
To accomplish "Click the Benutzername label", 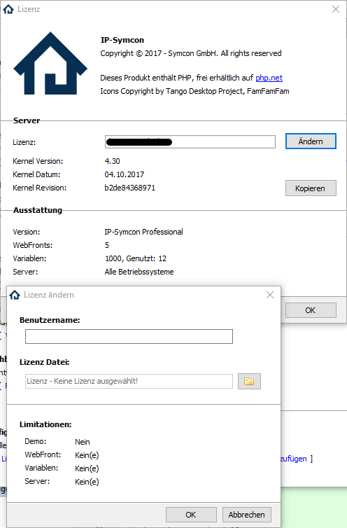I will [x=50, y=320].
